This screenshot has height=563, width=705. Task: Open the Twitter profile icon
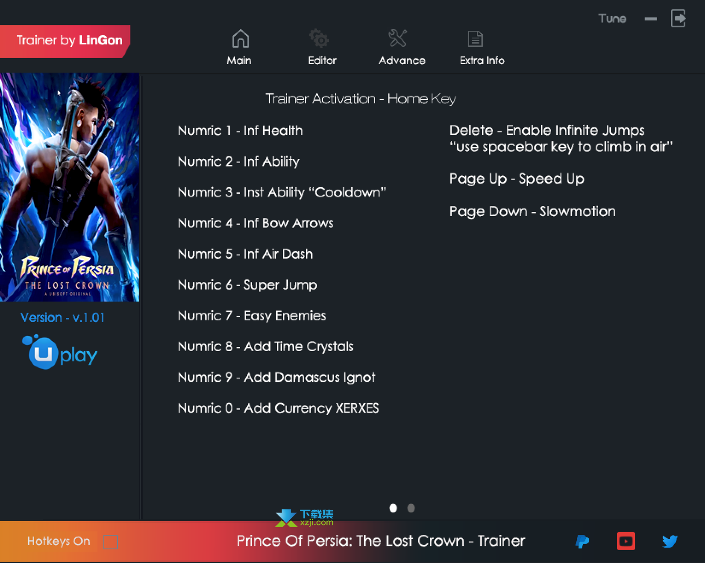tap(670, 541)
